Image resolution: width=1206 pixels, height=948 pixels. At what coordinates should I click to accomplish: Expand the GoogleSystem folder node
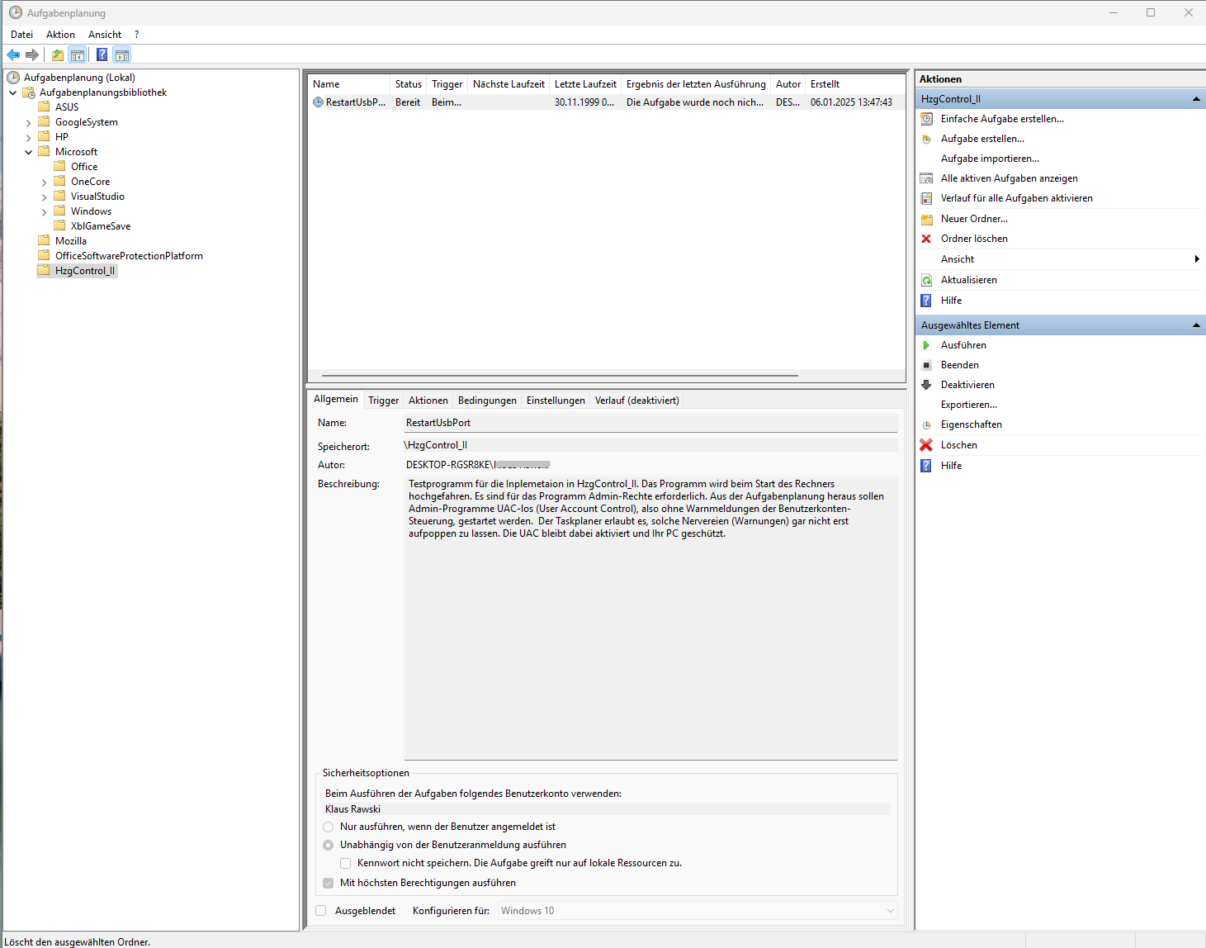(29, 123)
